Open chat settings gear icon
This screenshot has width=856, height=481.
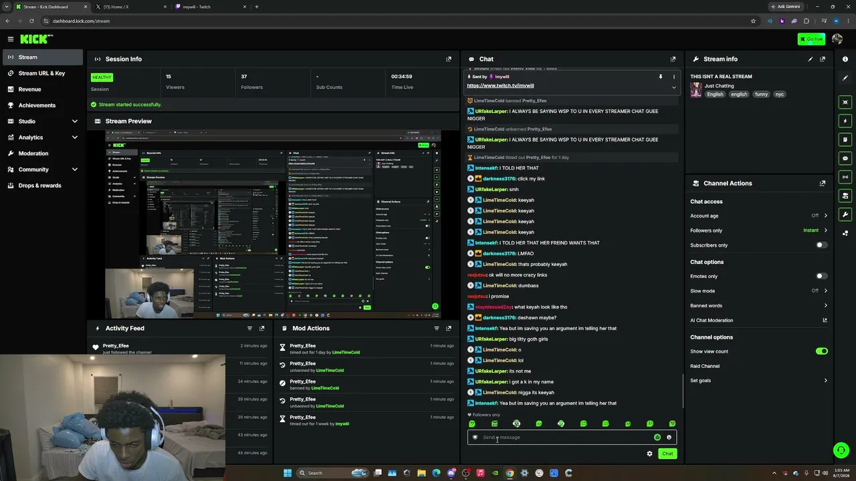[649, 454]
